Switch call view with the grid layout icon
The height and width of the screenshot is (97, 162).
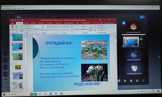[125, 81]
